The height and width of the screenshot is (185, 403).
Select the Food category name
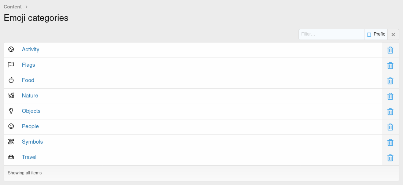[x=28, y=80]
